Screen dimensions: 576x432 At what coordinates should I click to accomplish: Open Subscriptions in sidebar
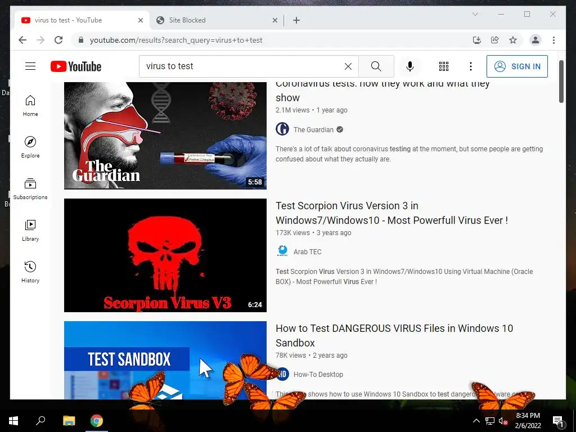click(x=30, y=189)
